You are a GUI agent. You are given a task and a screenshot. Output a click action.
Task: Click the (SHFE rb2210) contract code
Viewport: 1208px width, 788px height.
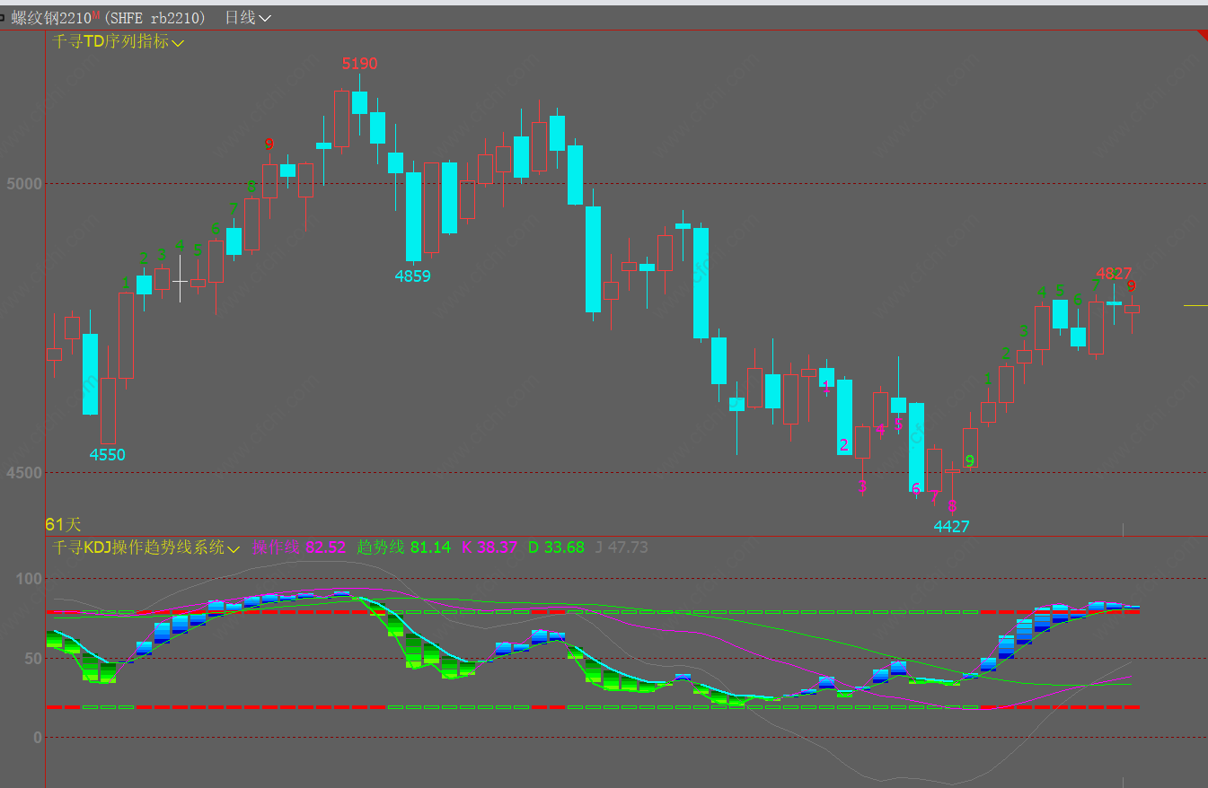pos(154,18)
